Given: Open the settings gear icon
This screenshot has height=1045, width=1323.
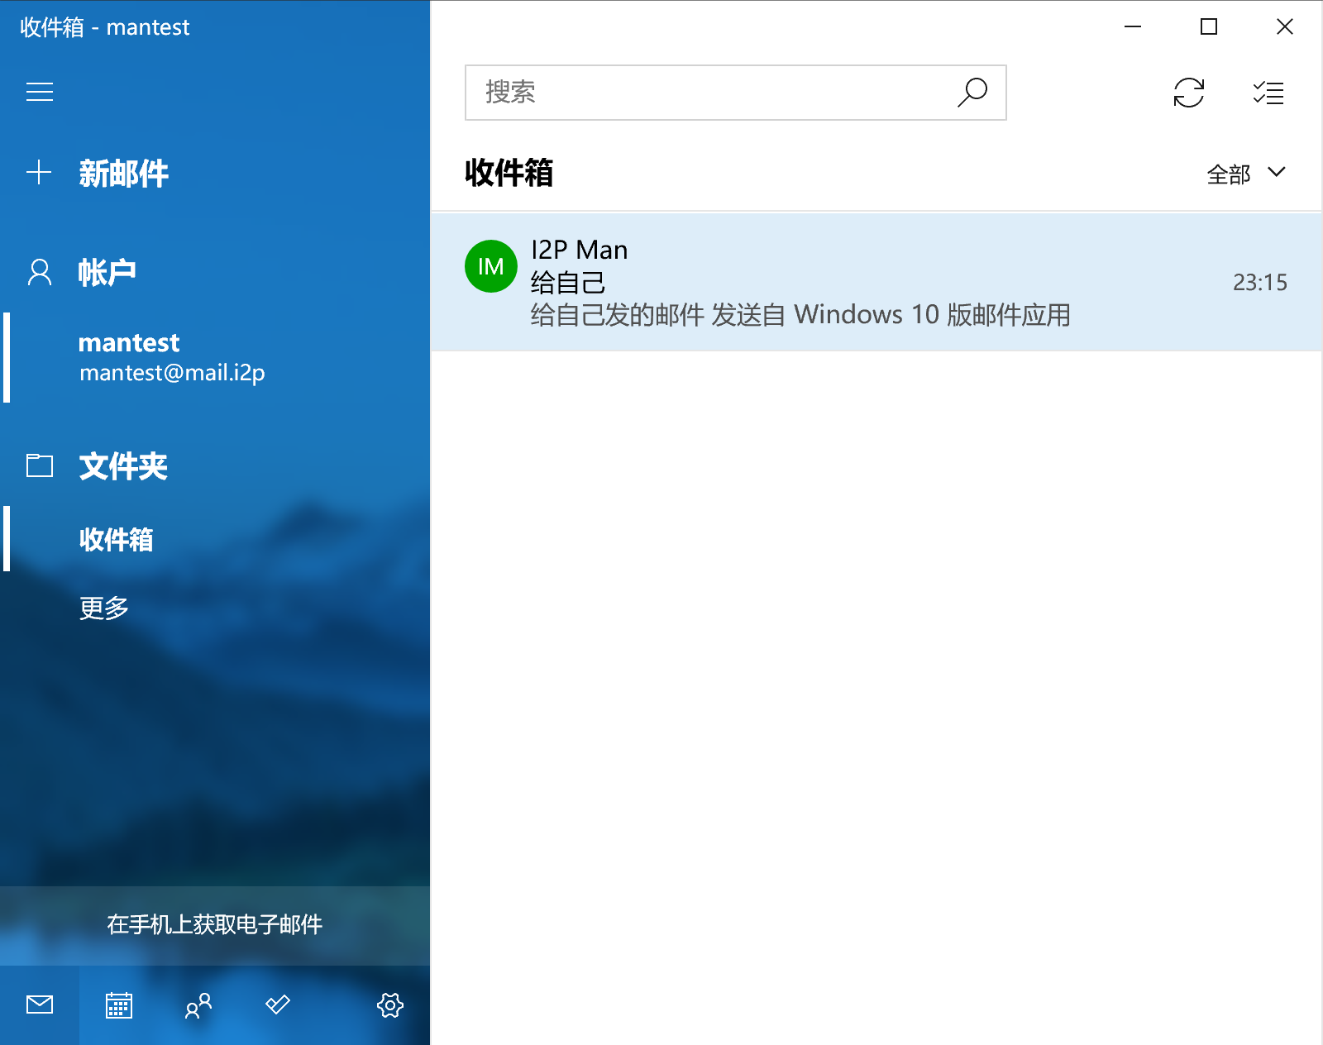Looking at the screenshot, I should click(389, 1005).
